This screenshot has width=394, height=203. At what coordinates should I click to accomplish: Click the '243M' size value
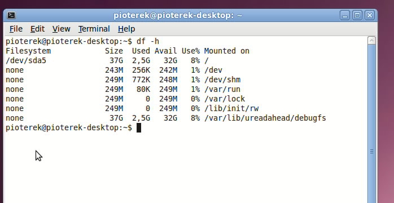tap(114, 70)
